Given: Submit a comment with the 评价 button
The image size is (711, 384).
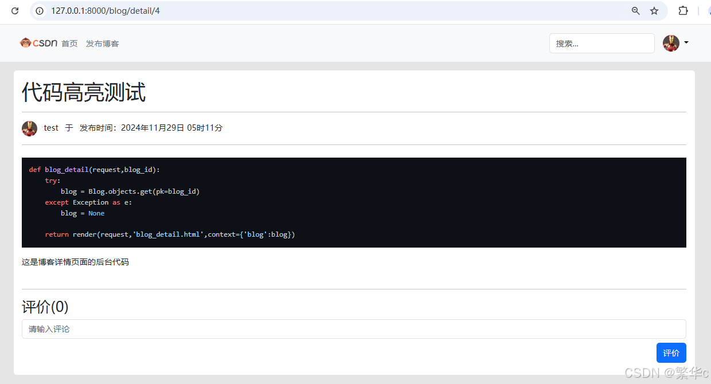Looking at the screenshot, I should [671, 352].
